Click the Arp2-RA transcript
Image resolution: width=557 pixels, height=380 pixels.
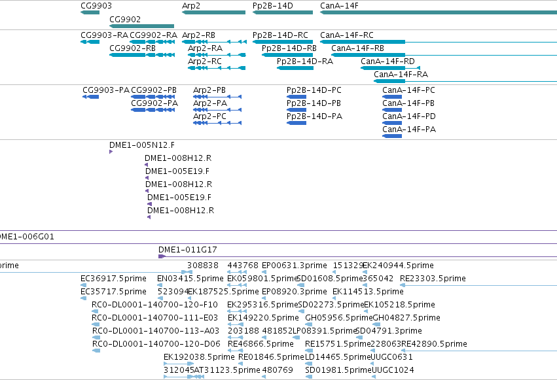217,55
